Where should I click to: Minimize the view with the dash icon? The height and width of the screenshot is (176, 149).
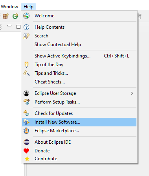9,26
